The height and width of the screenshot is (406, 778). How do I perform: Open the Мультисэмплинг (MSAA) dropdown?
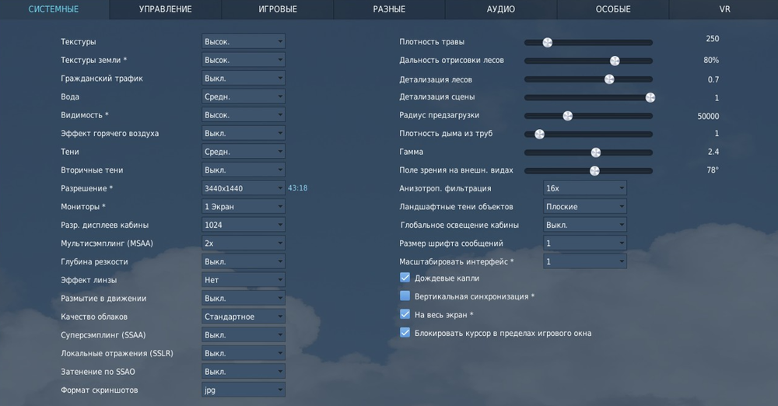243,243
